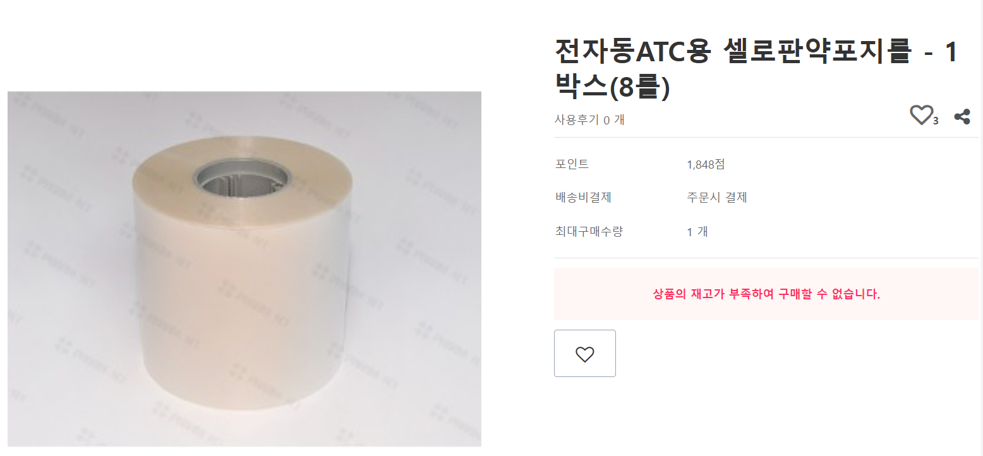The height and width of the screenshot is (456, 983).
Task: Click the 1 개 maximum quantity value
Action: pos(697,232)
